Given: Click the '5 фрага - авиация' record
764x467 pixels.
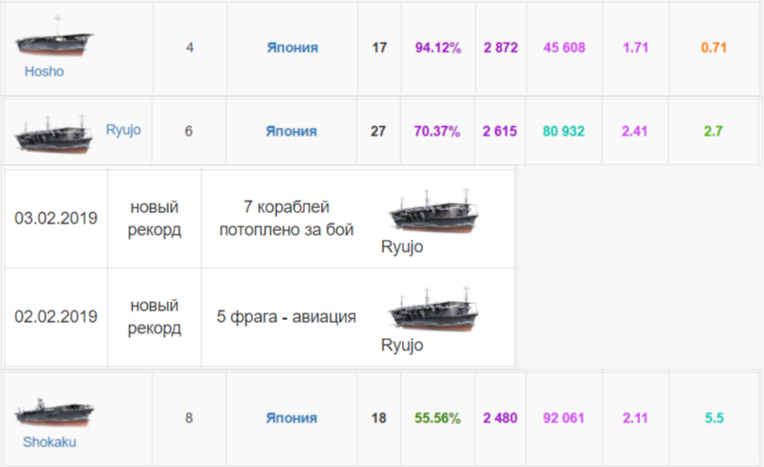Looking at the screenshot, I should click(286, 317).
